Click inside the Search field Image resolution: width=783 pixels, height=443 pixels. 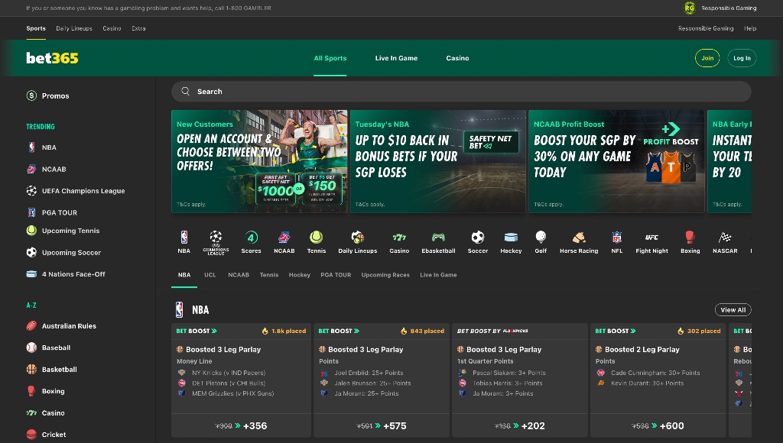click(461, 92)
